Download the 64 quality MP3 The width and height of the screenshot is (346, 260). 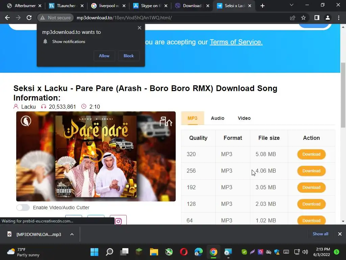coord(311,220)
